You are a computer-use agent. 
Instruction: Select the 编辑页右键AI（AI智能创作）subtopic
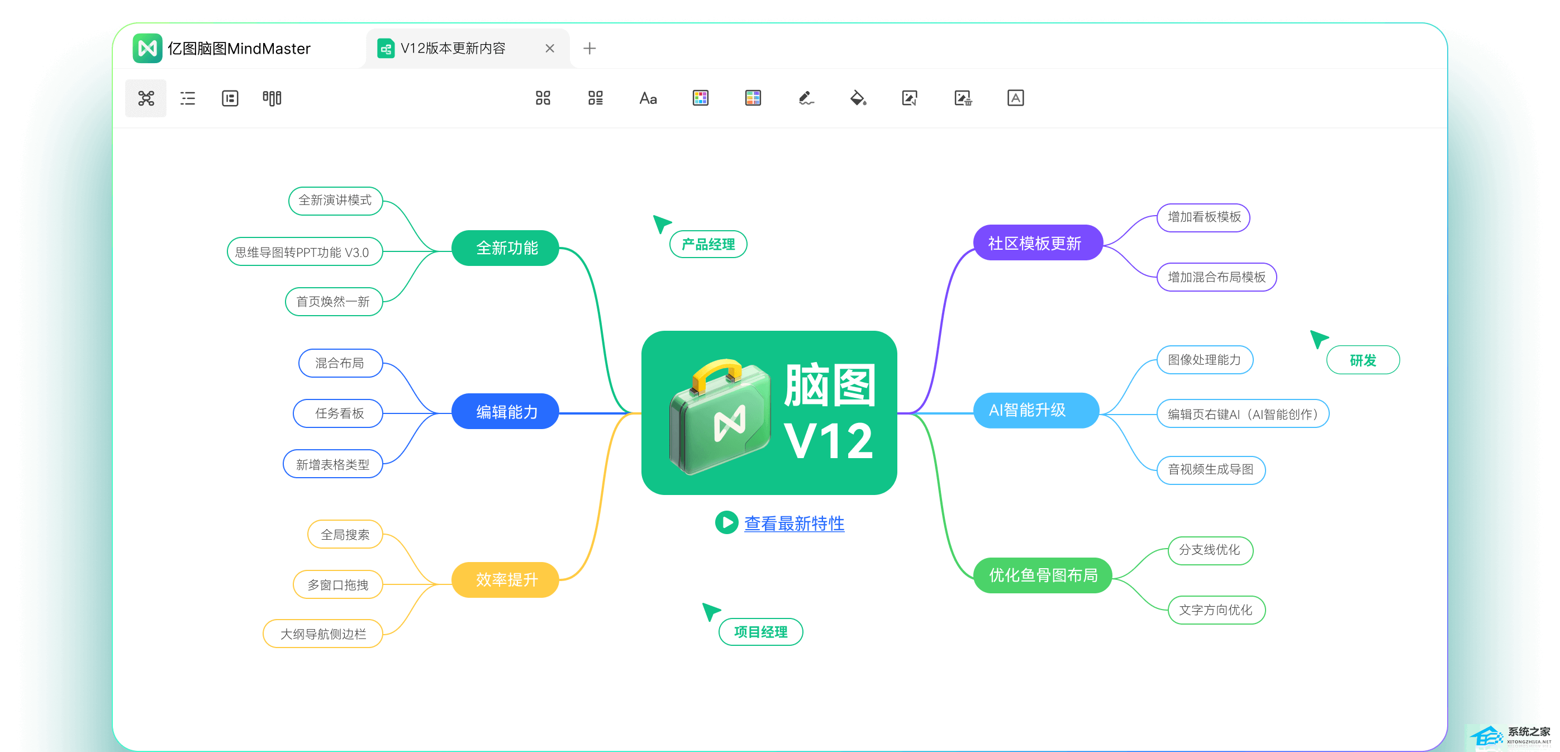coord(1243,414)
